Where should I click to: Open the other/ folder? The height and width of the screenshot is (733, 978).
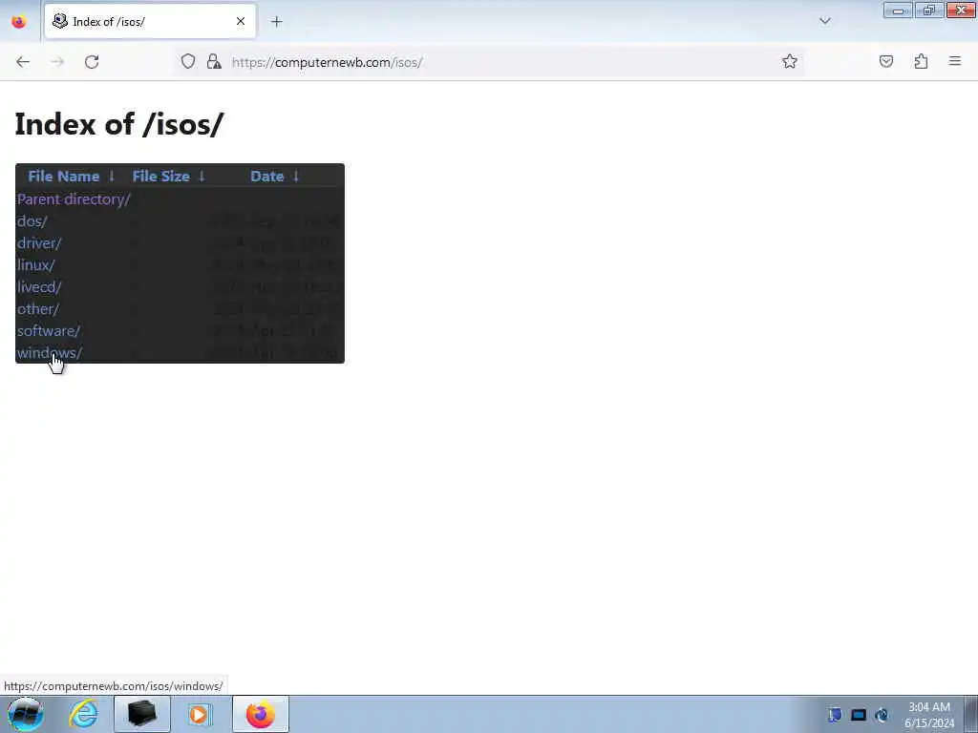(38, 308)
